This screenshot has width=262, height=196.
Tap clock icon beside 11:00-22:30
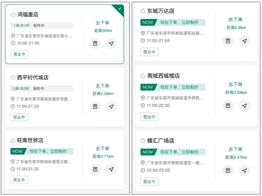[143, 106]
